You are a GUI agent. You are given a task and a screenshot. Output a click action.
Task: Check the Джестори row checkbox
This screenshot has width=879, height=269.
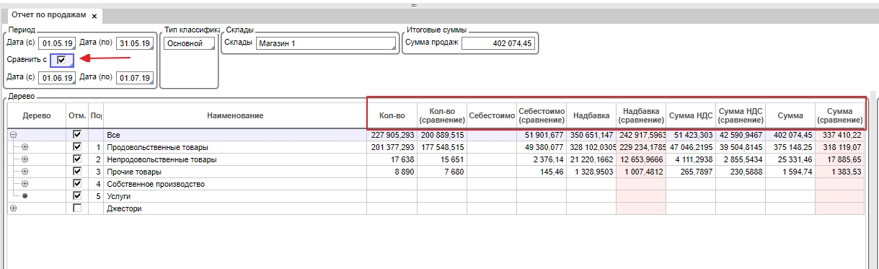[x=77, y=208]
